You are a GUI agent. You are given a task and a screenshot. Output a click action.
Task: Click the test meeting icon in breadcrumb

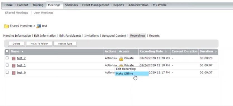(39, 26)
